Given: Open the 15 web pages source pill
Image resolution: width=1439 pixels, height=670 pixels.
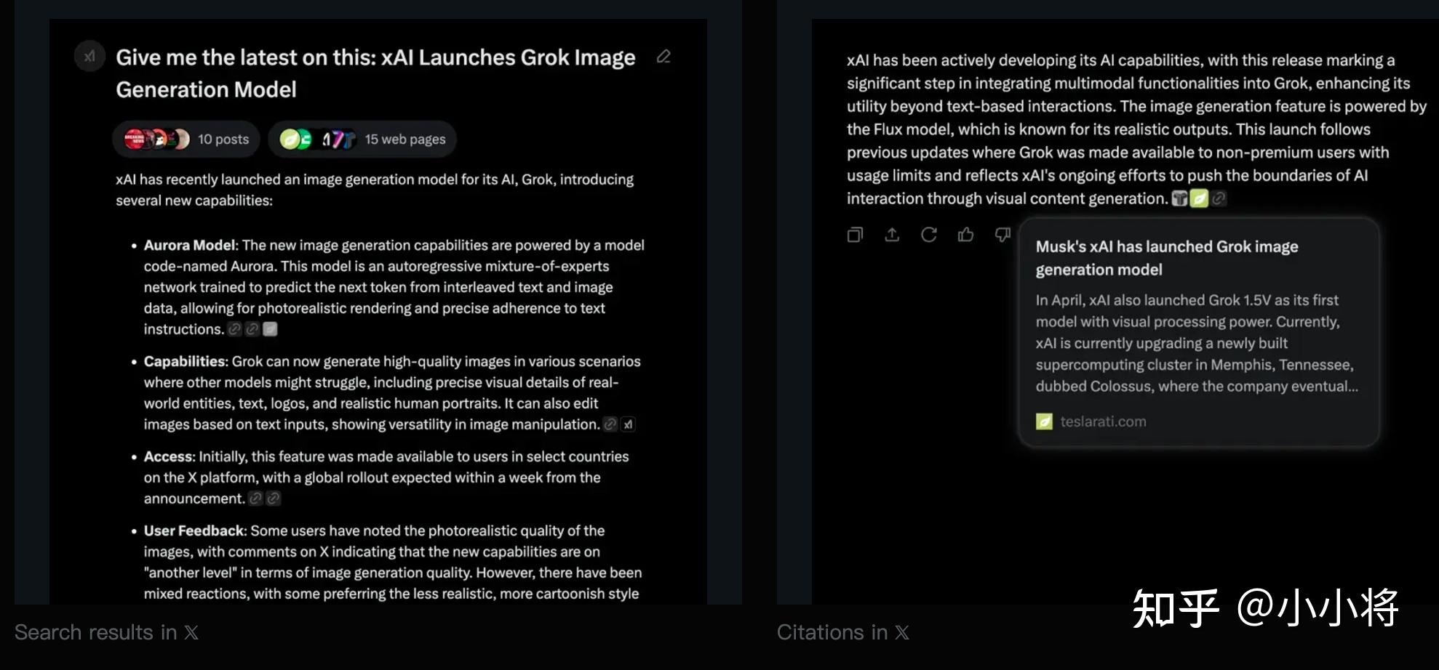Looking at the screenshot, I should tap(362, 139).
